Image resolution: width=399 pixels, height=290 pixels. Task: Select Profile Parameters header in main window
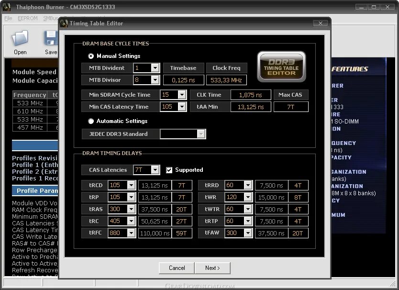[x=35, y=191]
